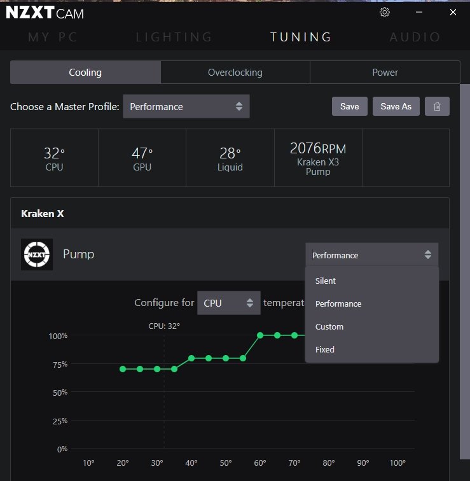Viewport: 470px width, 481px height.
Task: Click the Save button
Action: point(350,106)
